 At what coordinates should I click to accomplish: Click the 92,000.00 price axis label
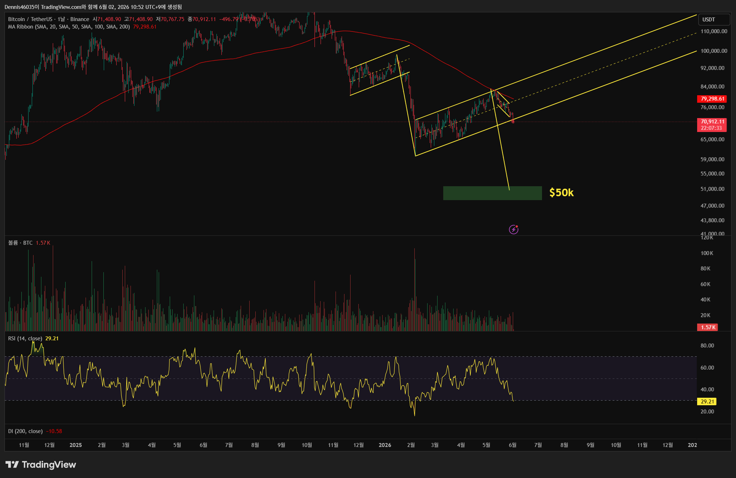pos(712,68)
